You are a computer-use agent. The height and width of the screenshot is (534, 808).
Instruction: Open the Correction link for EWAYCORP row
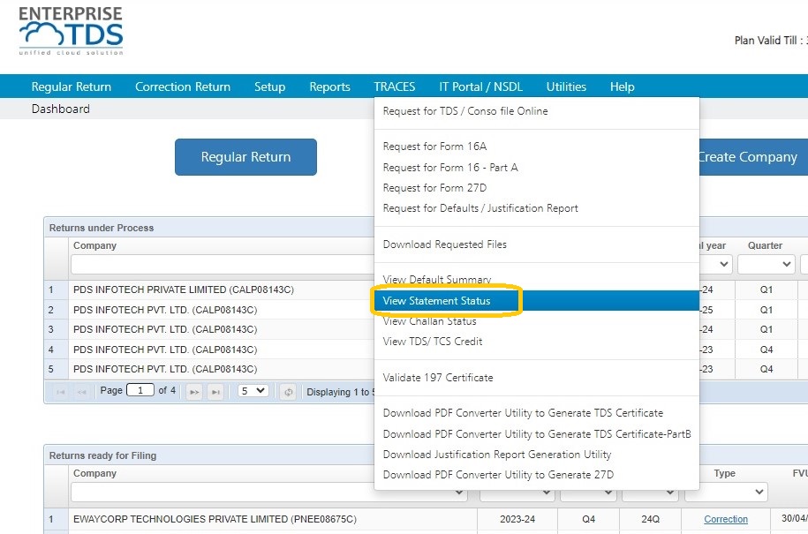tap(726, 519)
